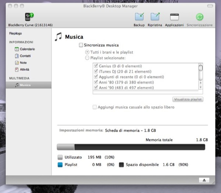Select the Musica item in the sidebar
The width and height of the screenshot is (221, 193).
click(x=25, y=85)
